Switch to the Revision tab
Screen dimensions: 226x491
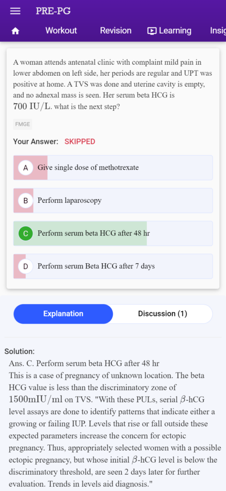coord(116,31)
